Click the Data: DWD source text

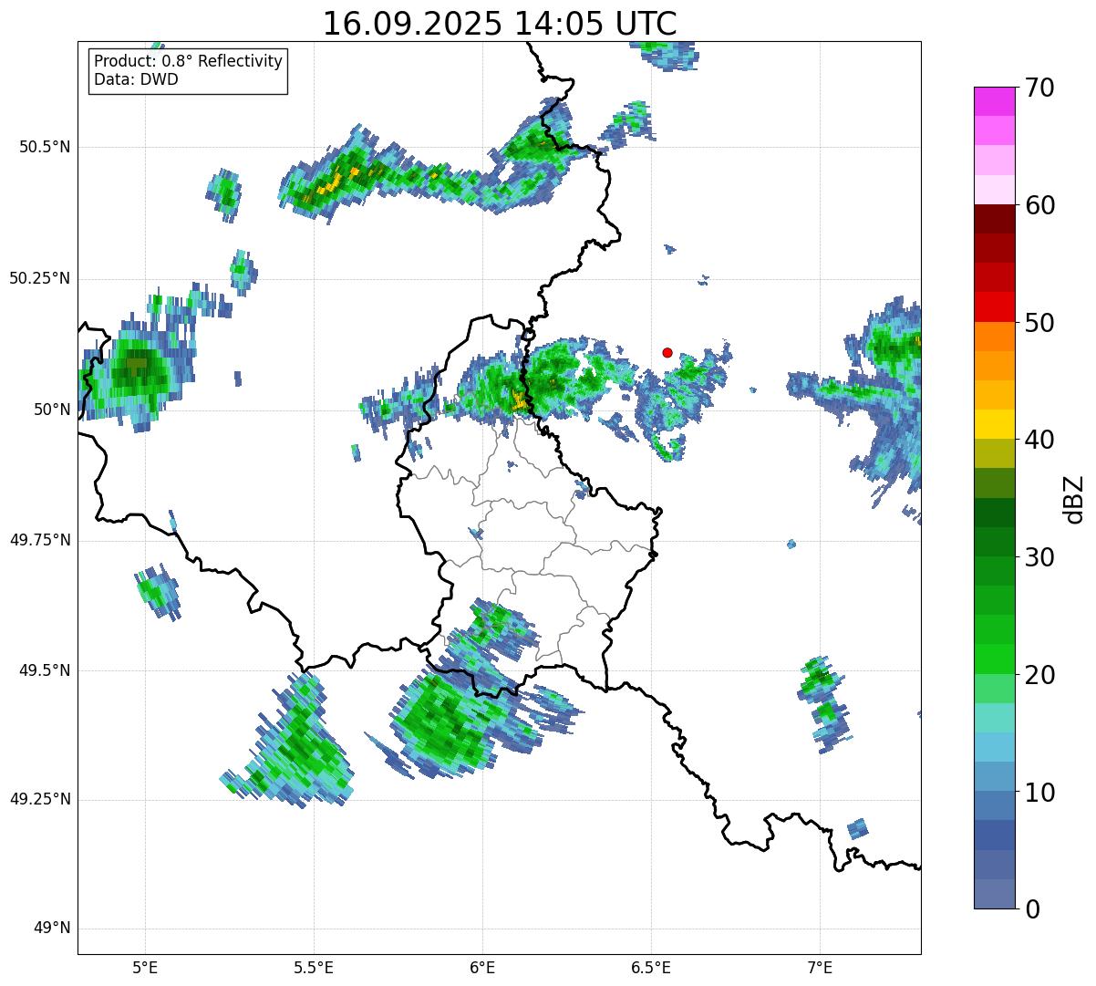click(136, 79)
